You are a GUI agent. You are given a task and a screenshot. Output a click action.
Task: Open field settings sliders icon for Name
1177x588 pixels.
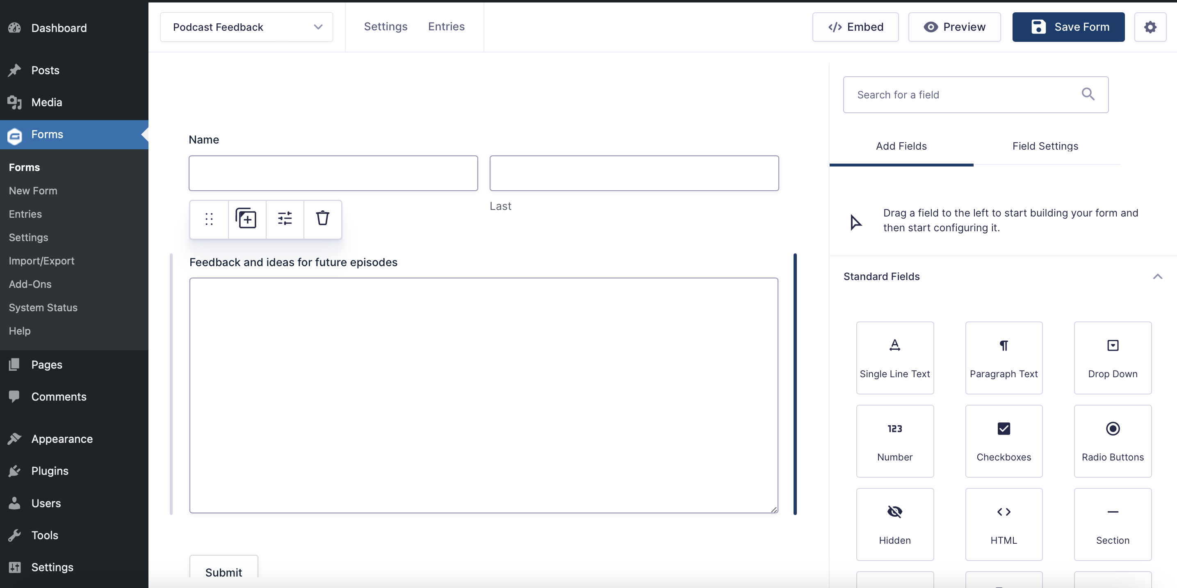[x=285, y=219]
